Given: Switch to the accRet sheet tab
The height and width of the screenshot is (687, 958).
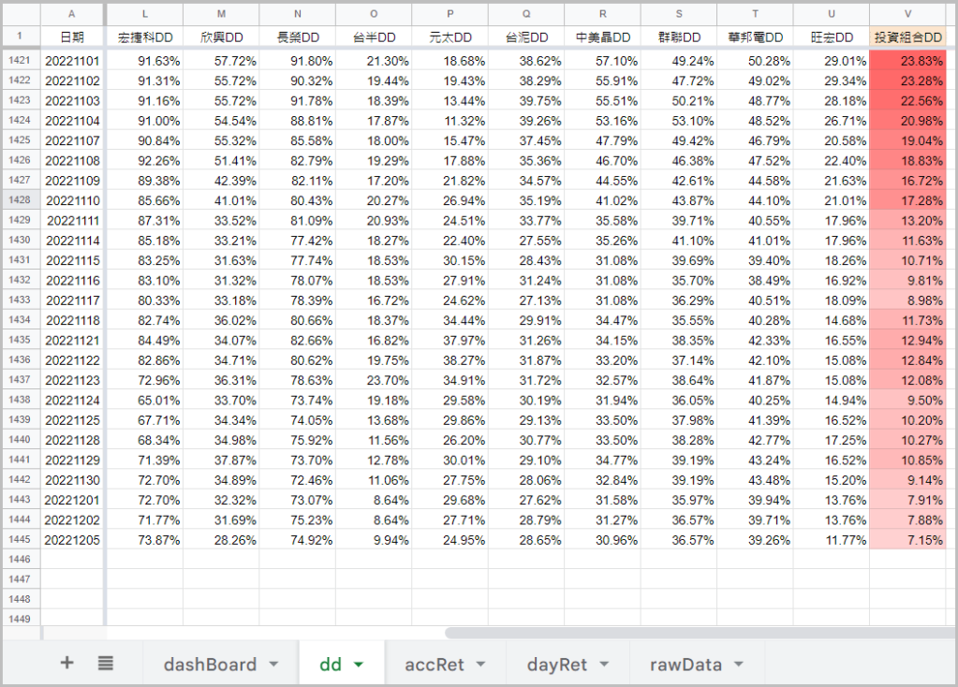Looking at the screenshot, I should (x=434, y=665).
